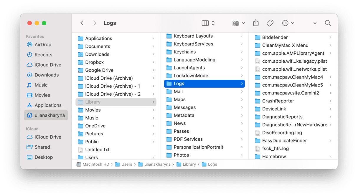Select the OneDrive folder
Image resolution: width=358 pixels, height=196 pixels.
116,126
